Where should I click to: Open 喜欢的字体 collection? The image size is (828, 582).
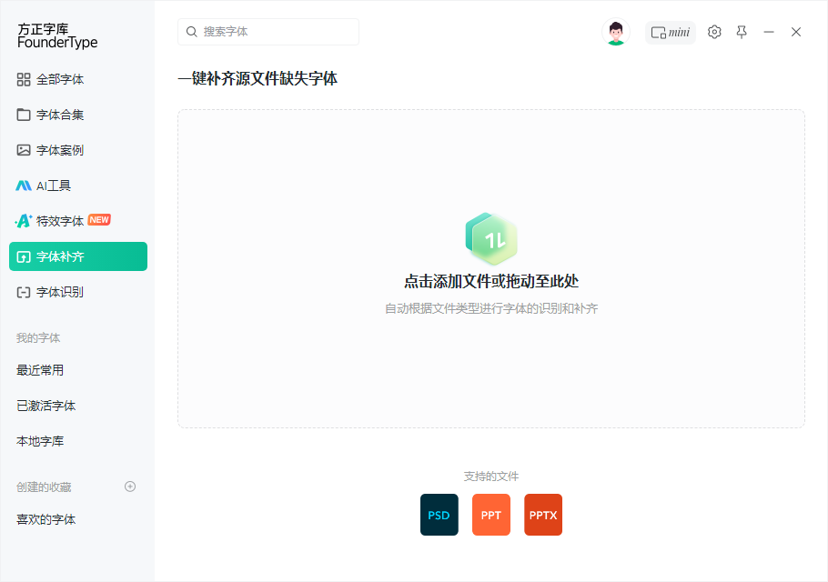click(x=45, y=519)
